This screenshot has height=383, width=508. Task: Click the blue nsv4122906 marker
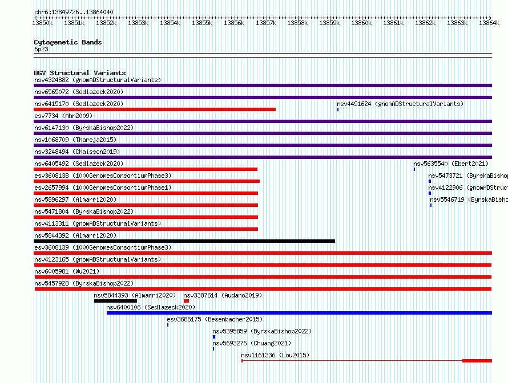coord(430,193)
